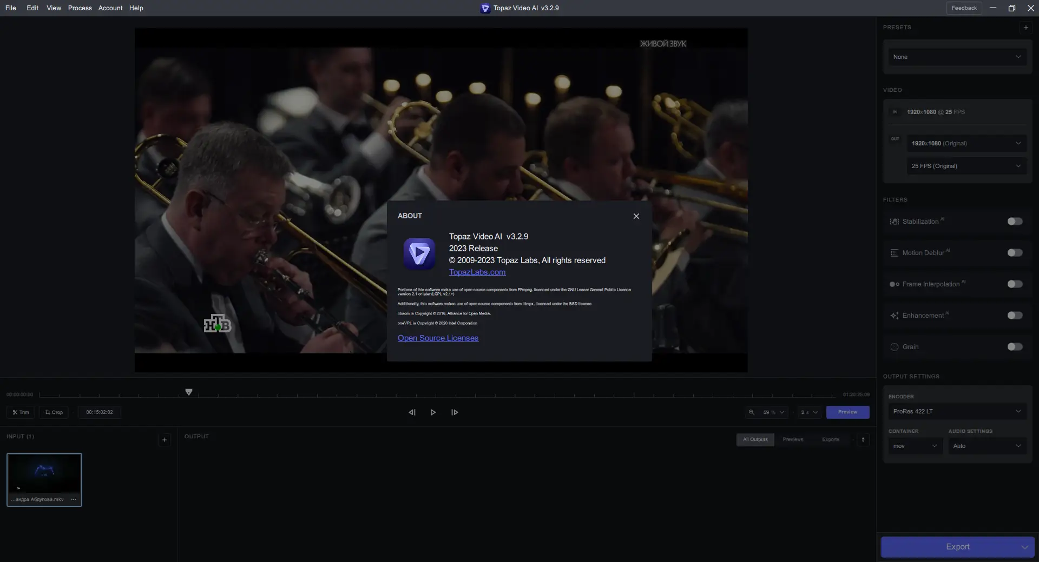This screenshot has width=1039, height=562.
Task: Open the TopazLabs.com link
Action: pos(477,272)
